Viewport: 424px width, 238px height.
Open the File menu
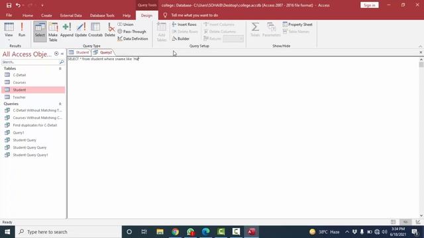point(9,15)
